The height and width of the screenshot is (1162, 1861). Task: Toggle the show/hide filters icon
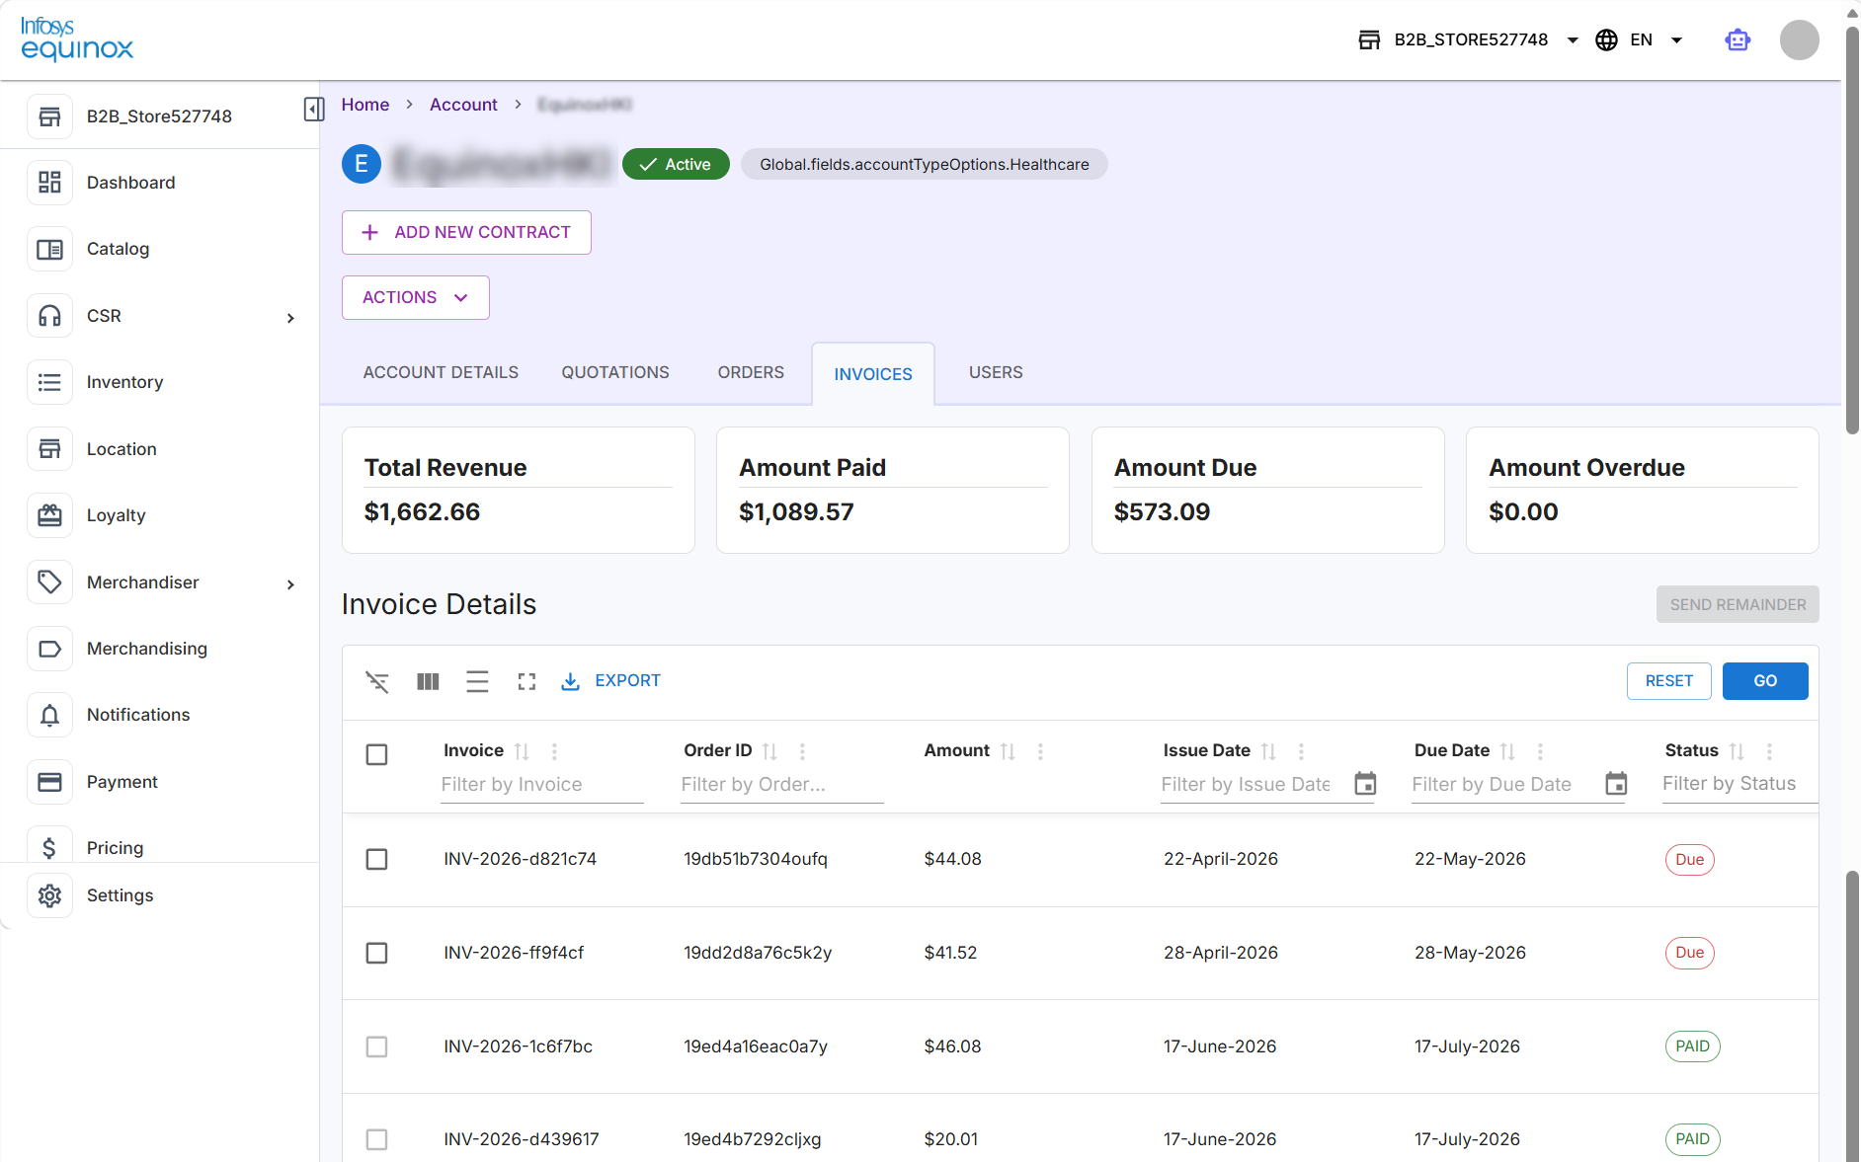377,681
